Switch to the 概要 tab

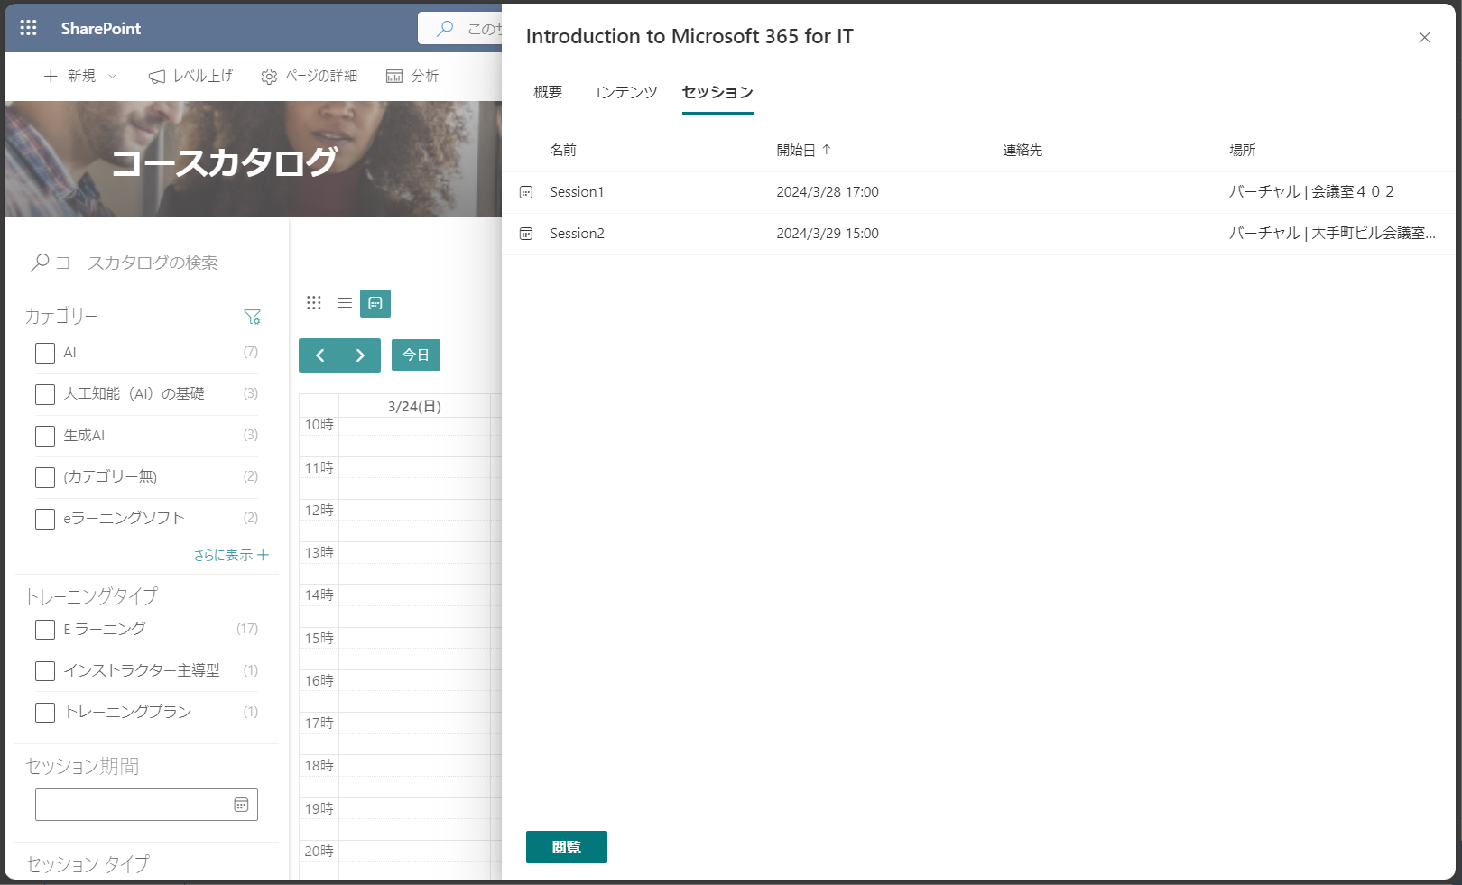548,92
